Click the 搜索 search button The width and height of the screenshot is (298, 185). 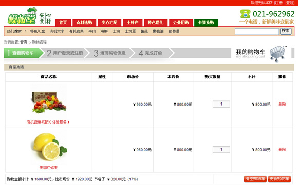286,31
